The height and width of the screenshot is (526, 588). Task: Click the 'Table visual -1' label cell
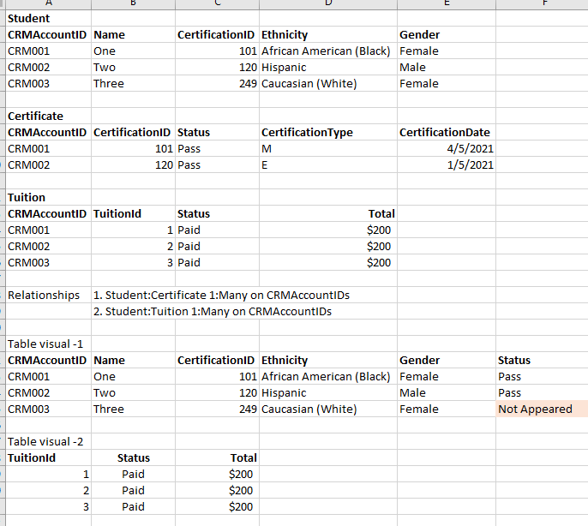[x=48, y=344]
